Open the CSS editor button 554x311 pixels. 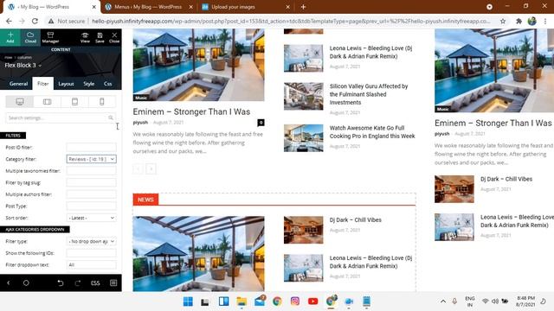click(x=95, y=282)
